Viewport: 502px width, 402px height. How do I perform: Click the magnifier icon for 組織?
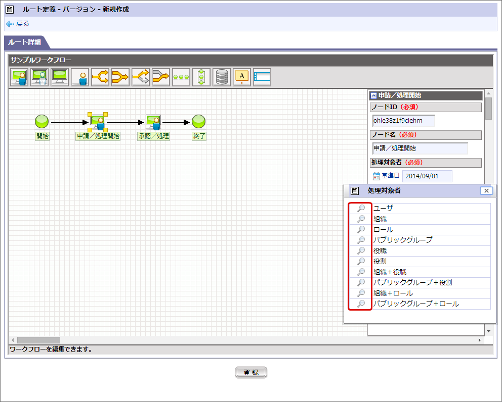(361, 219)
